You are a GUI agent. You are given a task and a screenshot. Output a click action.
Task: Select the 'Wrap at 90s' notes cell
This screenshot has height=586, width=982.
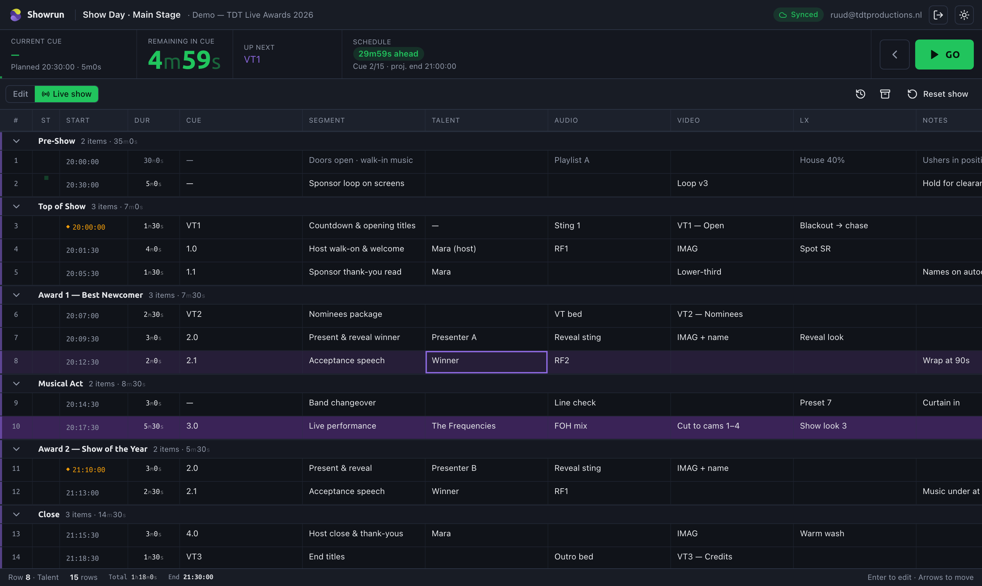pos(949,362)
